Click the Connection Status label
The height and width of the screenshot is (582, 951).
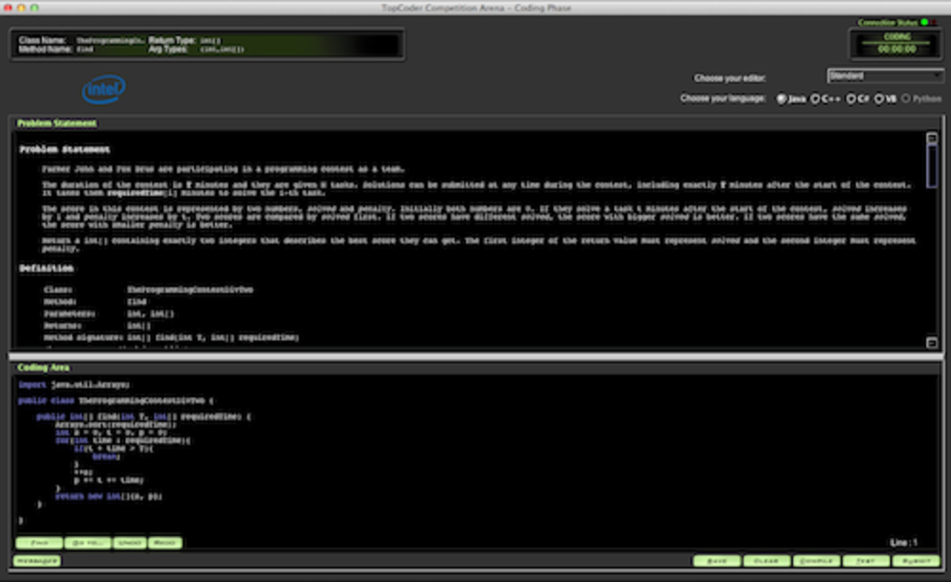coord(887,23)
